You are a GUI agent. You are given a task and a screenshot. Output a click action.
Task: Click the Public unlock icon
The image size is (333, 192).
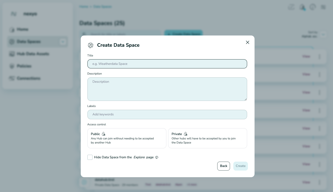(104, 134)
